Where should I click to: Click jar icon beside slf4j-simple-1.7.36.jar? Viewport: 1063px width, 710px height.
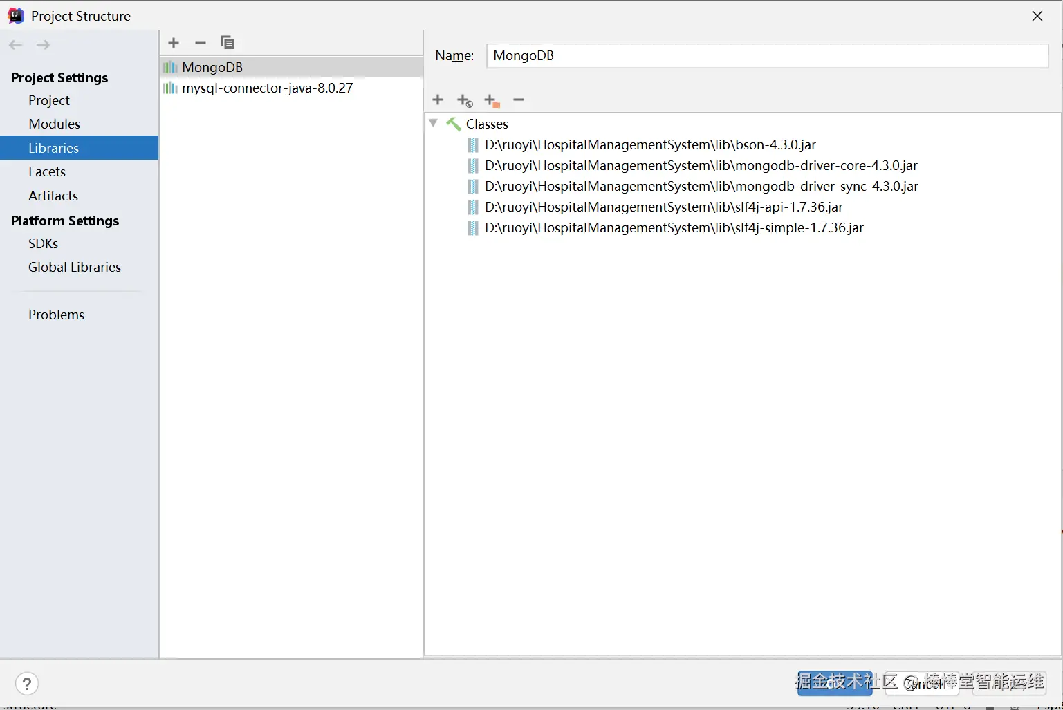pos(473,227)
